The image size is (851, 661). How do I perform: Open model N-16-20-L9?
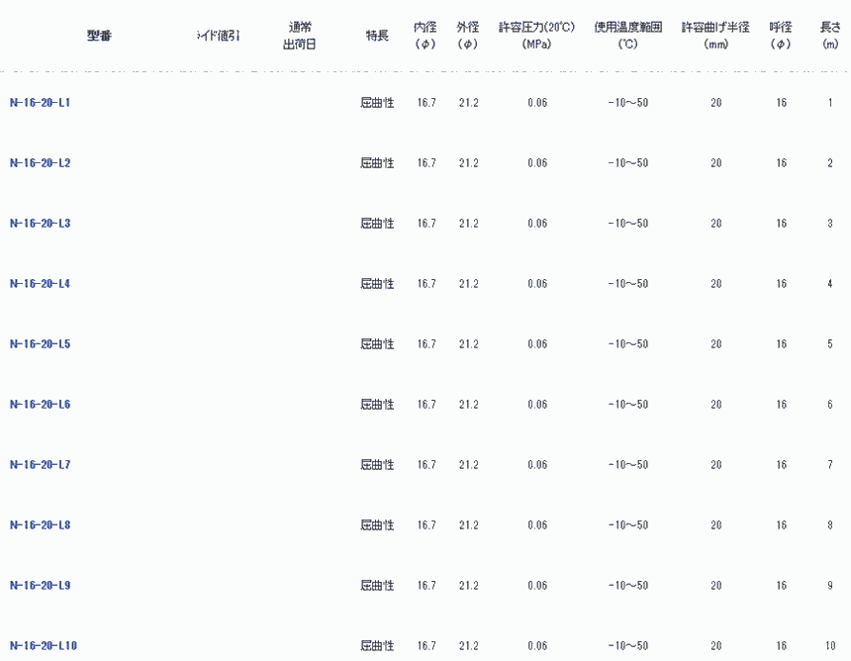coord(40,586)
